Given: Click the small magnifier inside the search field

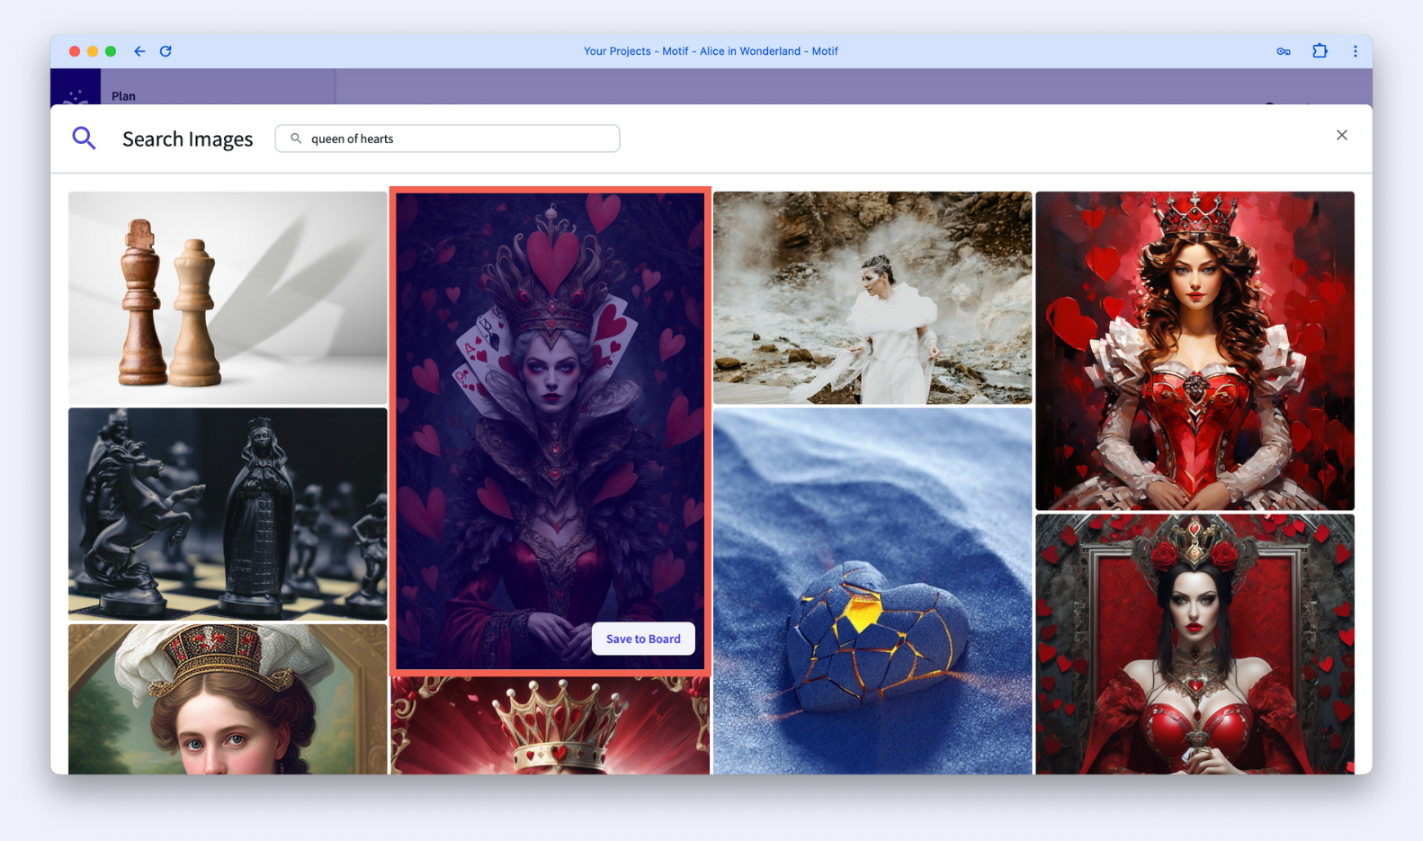Looking at the screenshot, I should tap(295, 139).
